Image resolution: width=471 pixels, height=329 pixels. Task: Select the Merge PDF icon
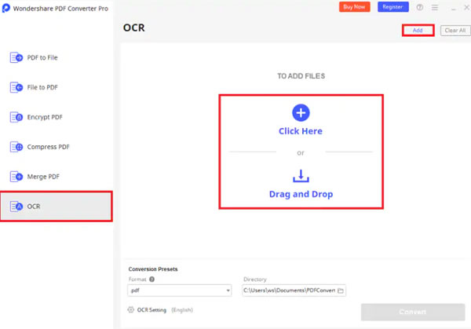click(16, 177)
